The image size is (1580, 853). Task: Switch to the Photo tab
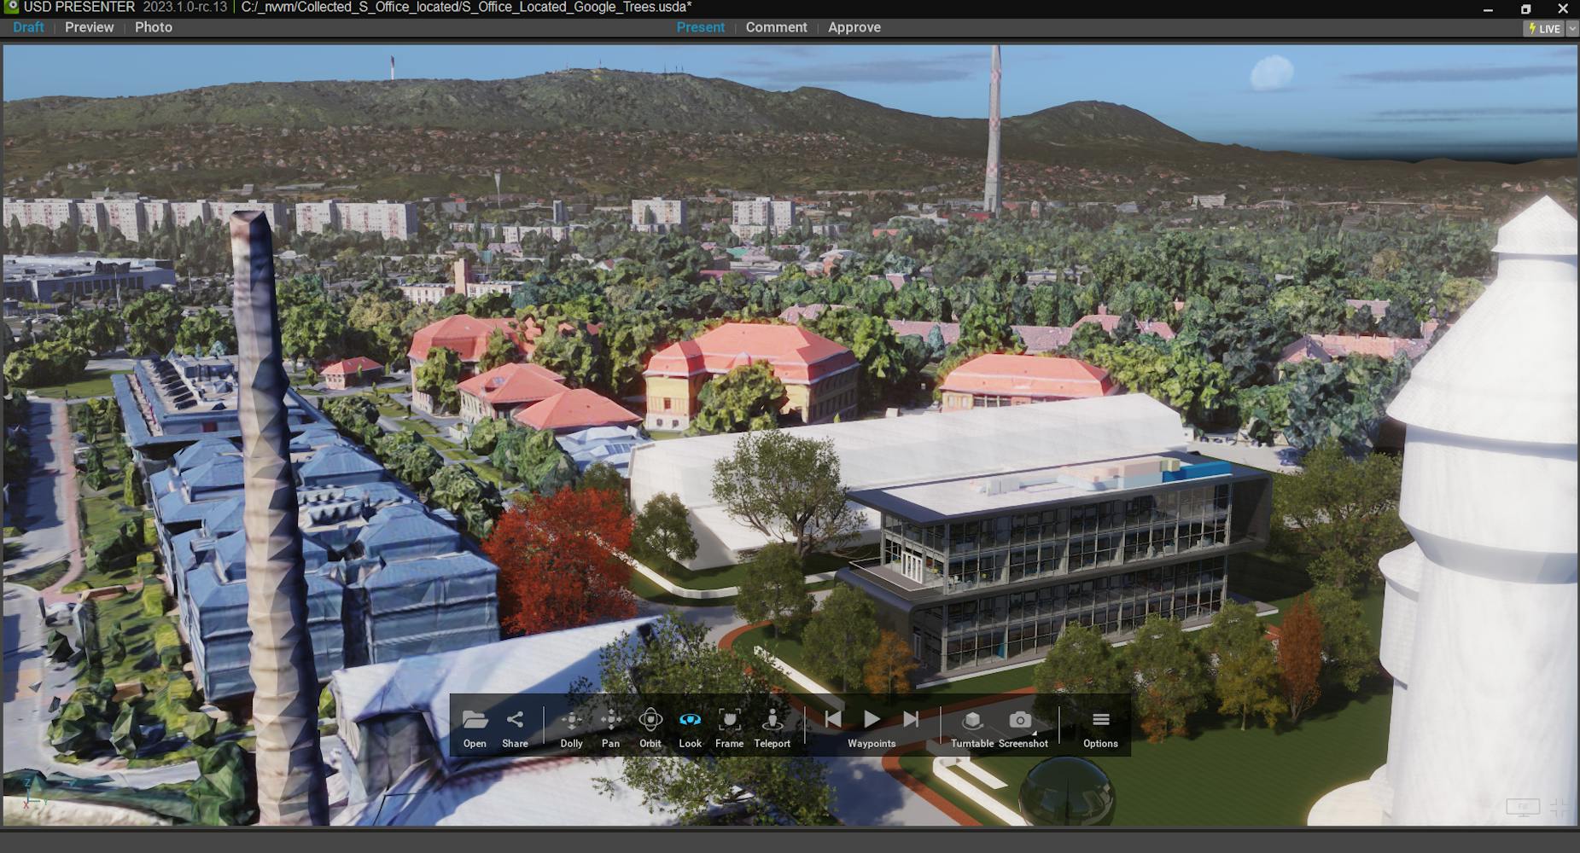tap(154, 26)
